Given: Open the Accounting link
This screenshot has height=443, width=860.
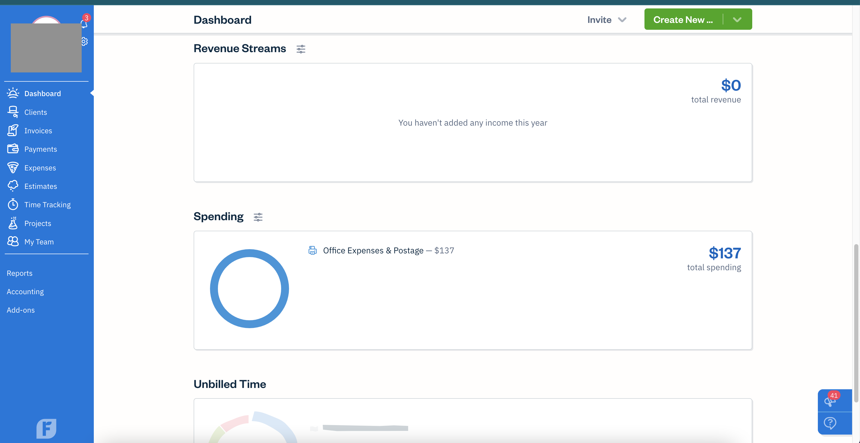Looking at the screenshot, I should point(25,292).
